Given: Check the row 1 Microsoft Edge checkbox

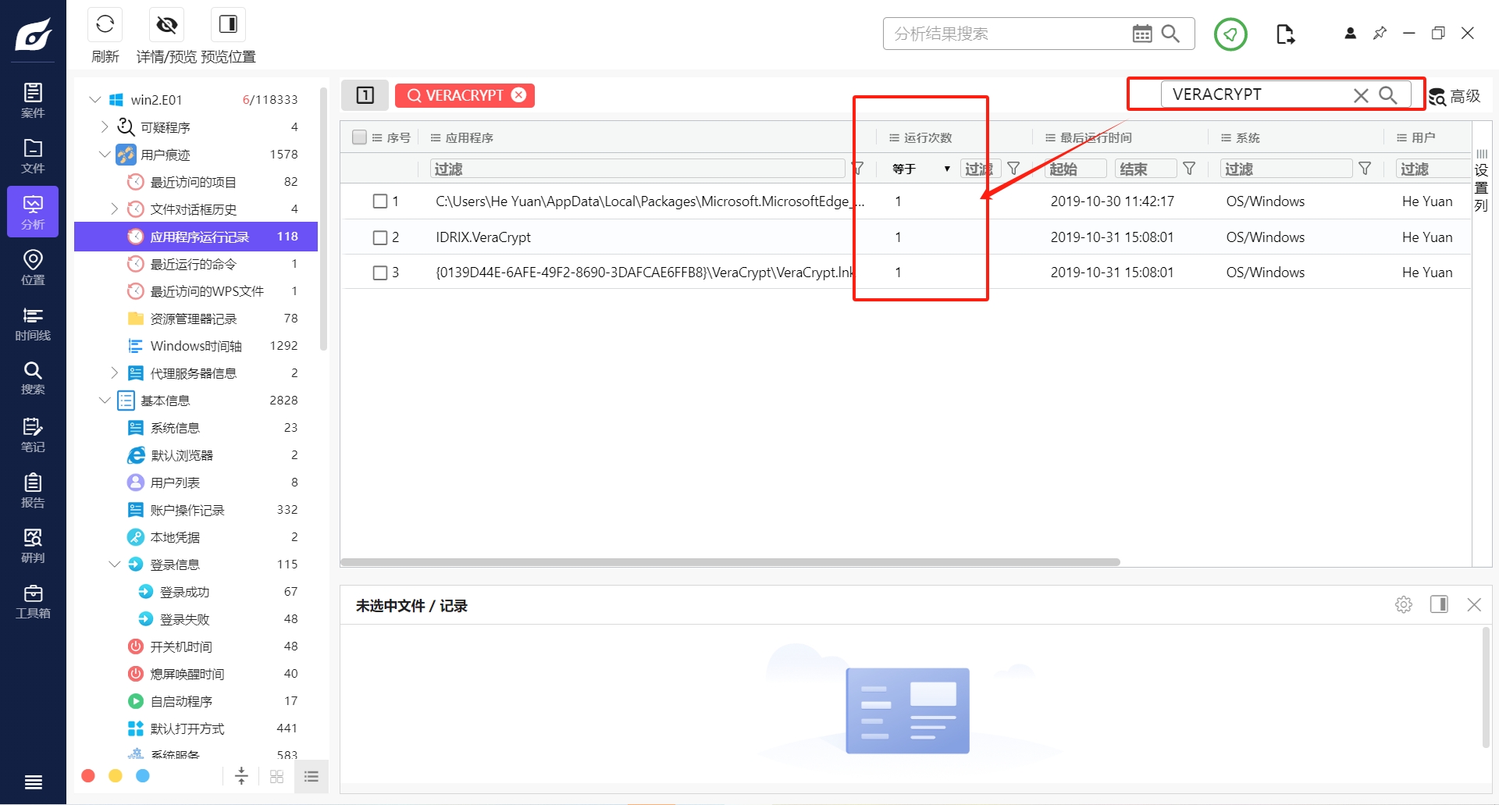Looking at the screenshot, I should [x=380, y=201].
